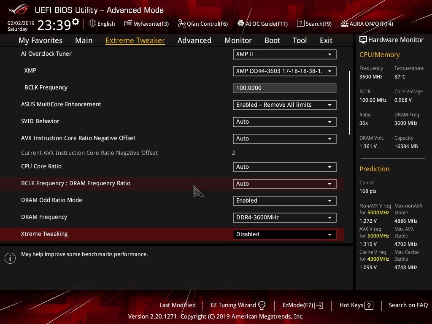
Task: Click the English language button
Action: tap(102, 24)
